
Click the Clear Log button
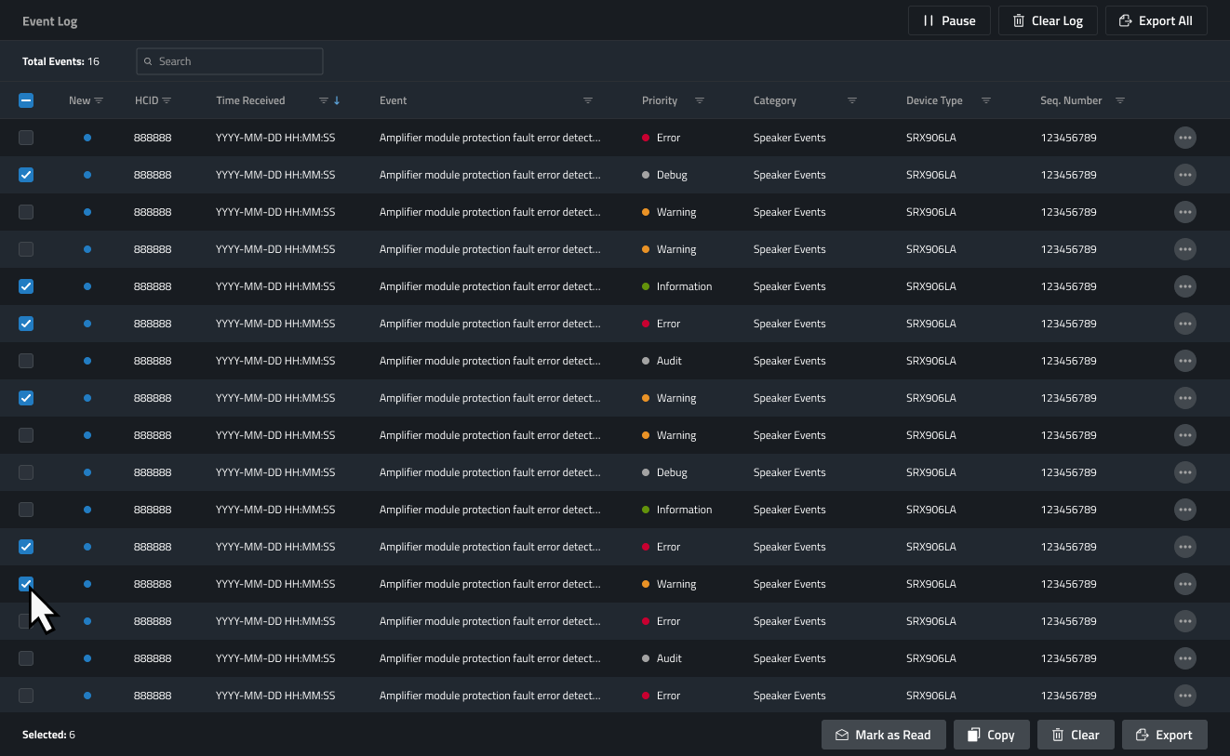1048,20
